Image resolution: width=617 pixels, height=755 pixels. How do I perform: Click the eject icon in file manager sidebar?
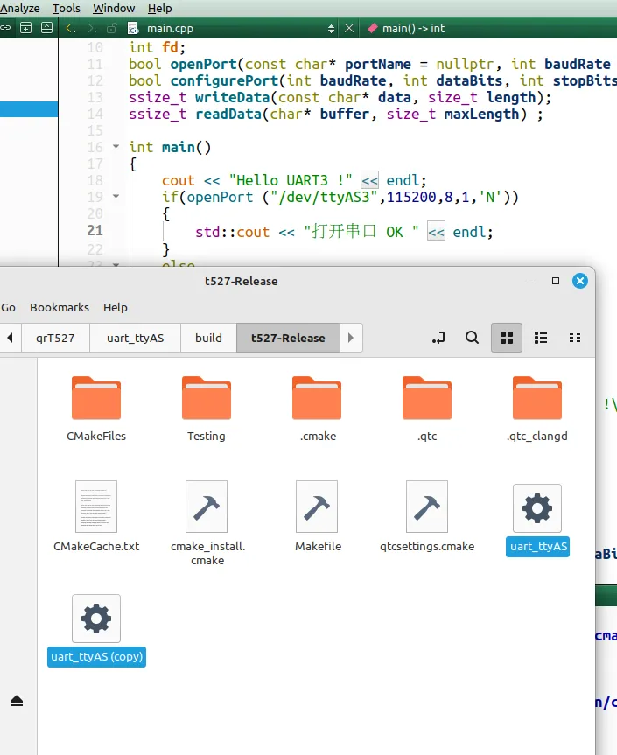pyautogui.click(x=17, y=701)
